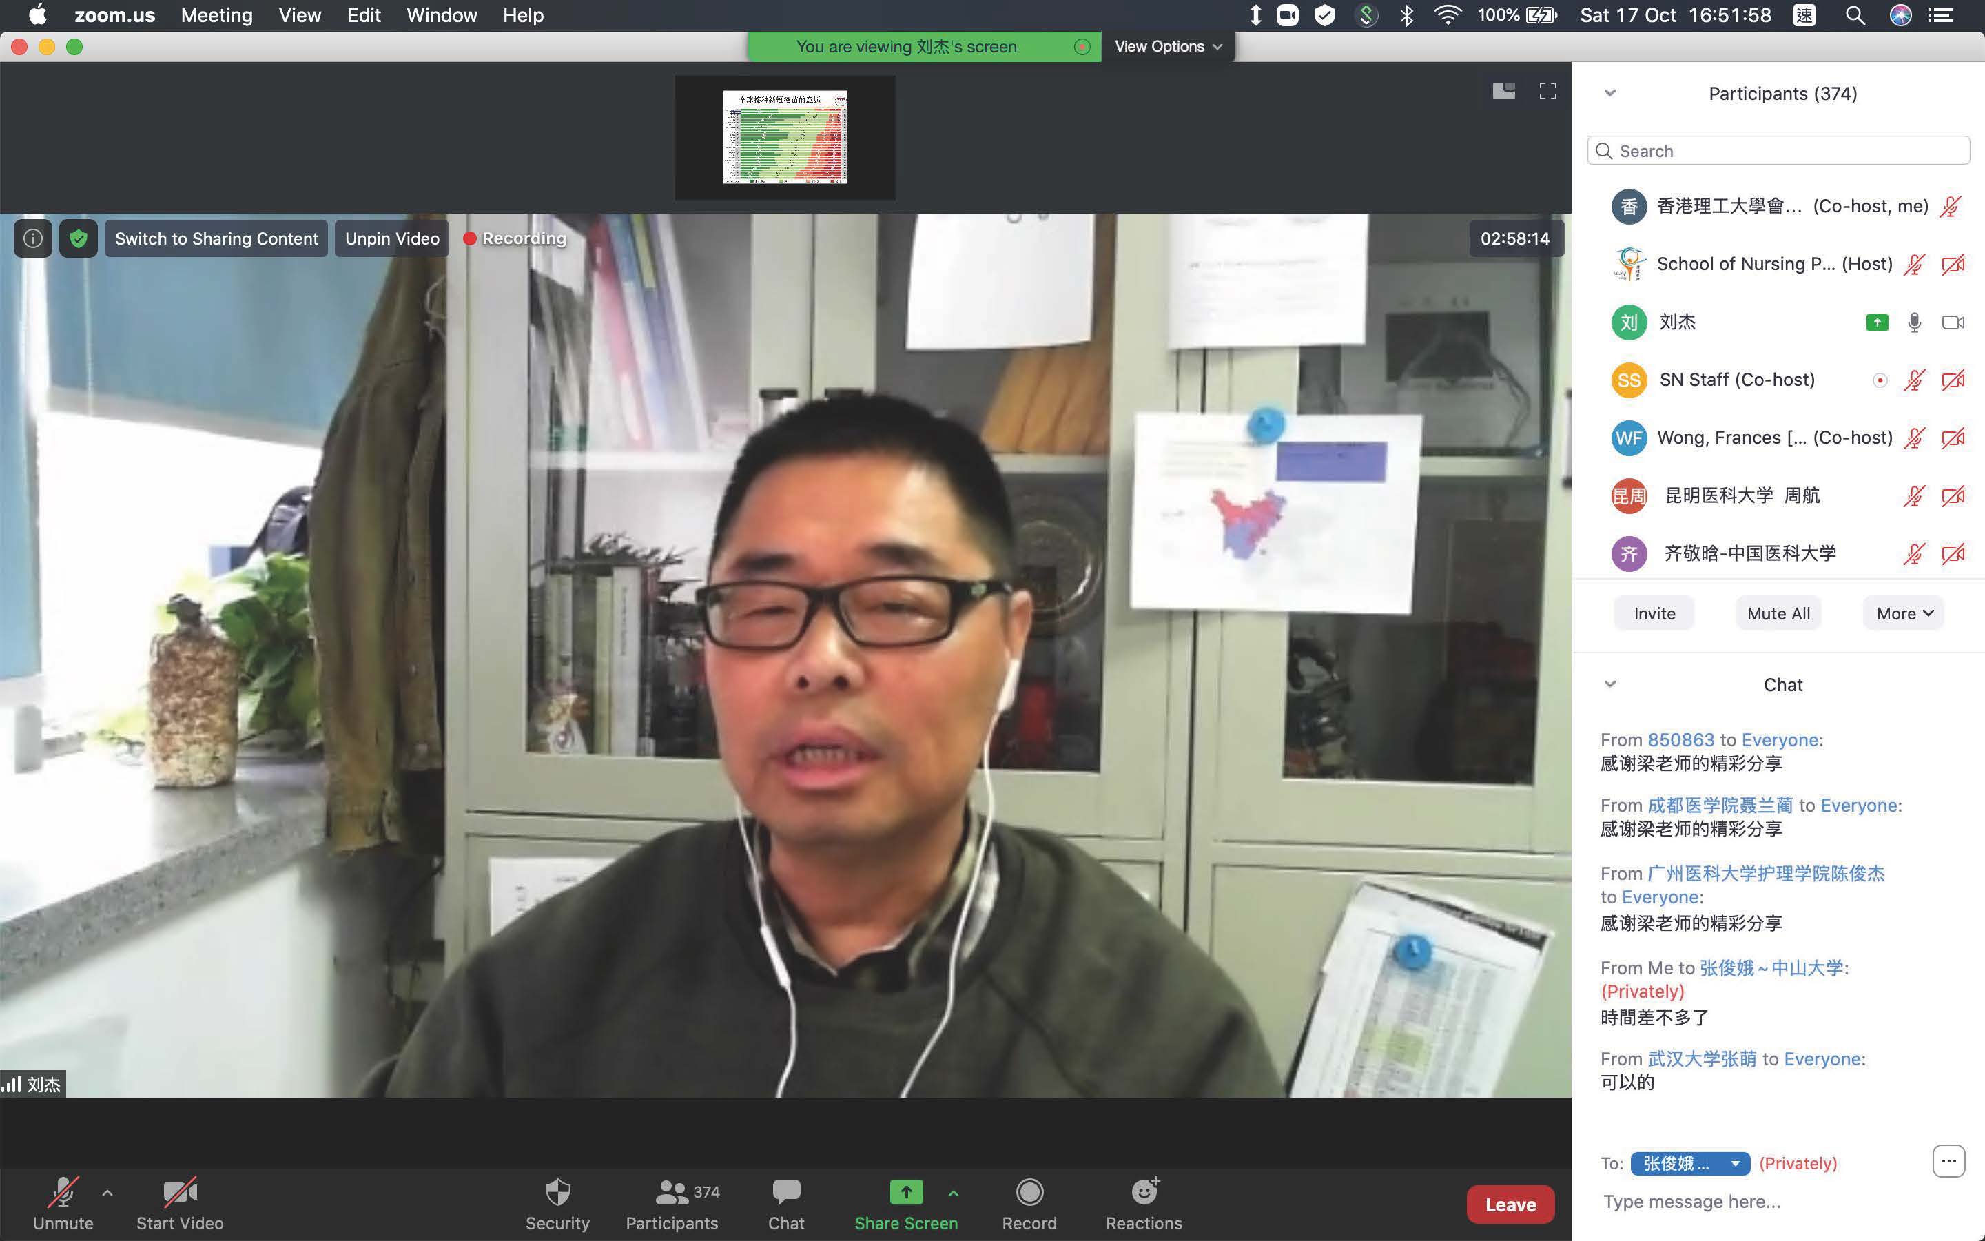
Task: Open the chat recipient dropdown
Action: (x=1689, y=1163)
